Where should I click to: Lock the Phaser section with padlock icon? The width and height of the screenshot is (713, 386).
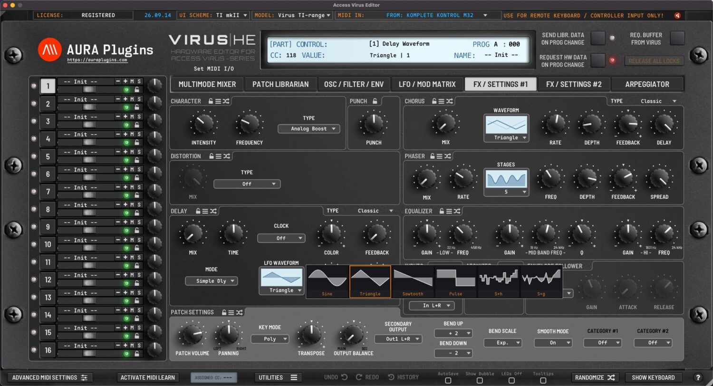[x=432, y=156]
